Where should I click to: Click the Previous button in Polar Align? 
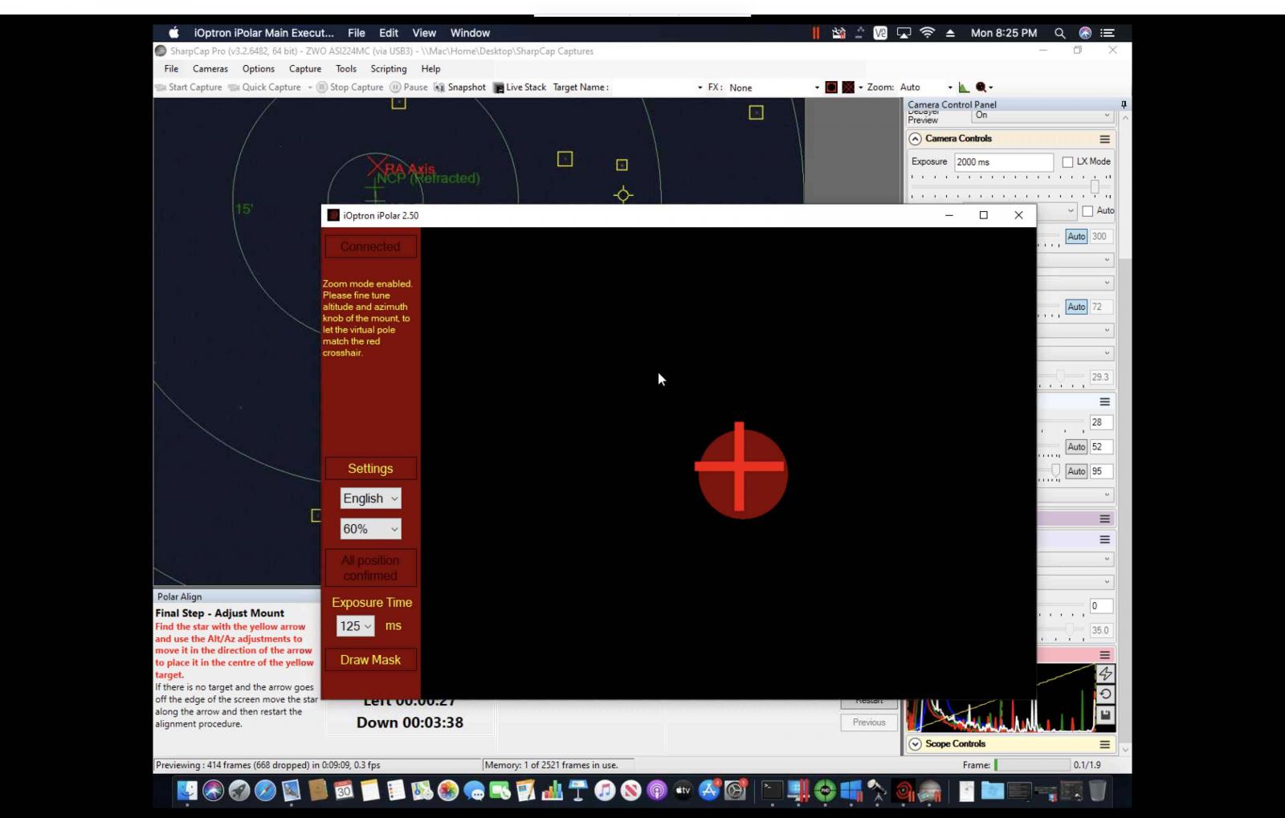869,722
